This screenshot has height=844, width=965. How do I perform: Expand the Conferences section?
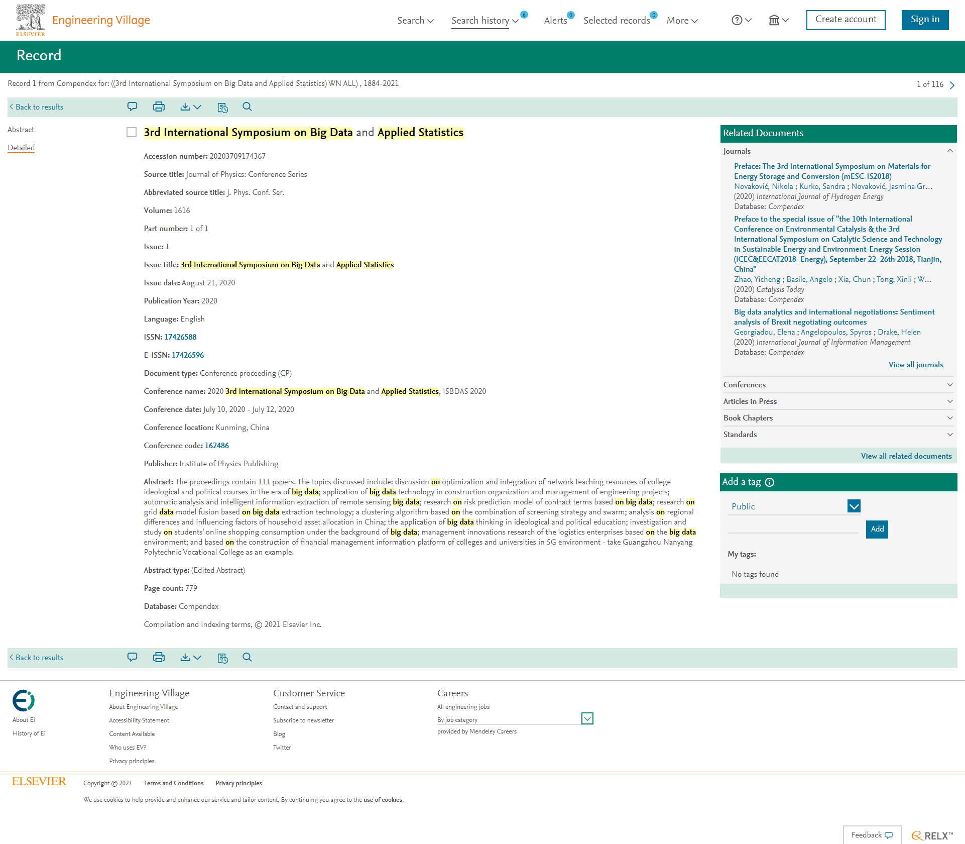[x=838, y=385]
